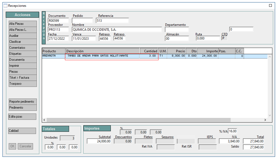Click the Cancelar button

click(x=25, y=146)
